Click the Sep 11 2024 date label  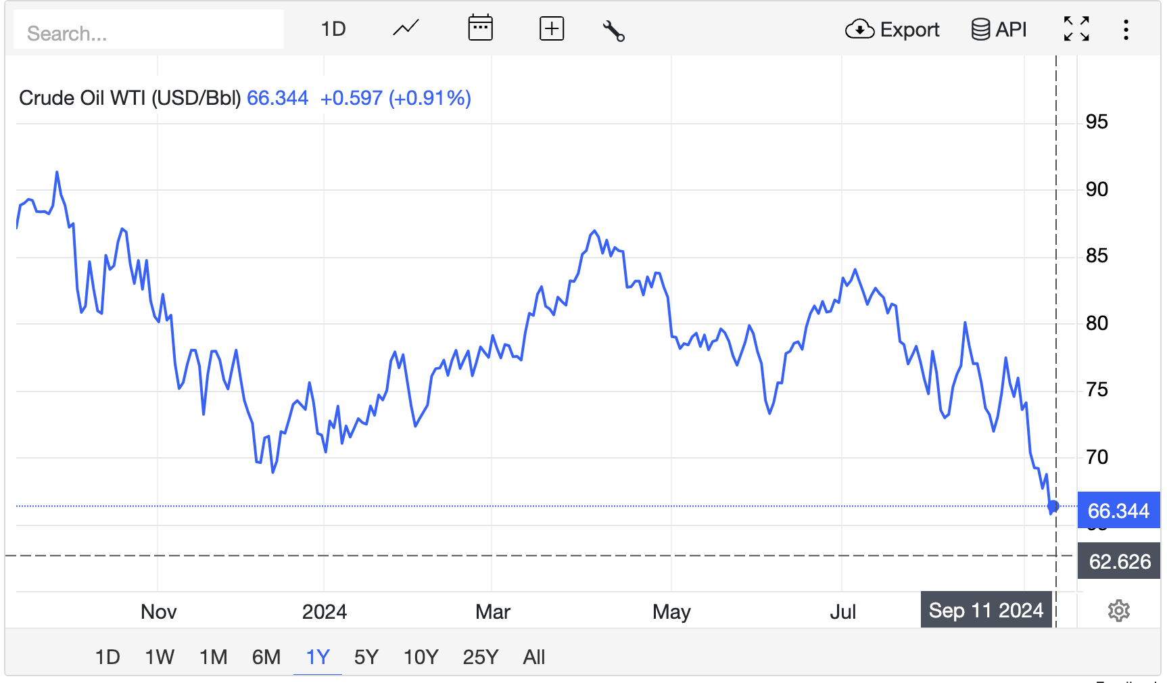coord(986,610)
